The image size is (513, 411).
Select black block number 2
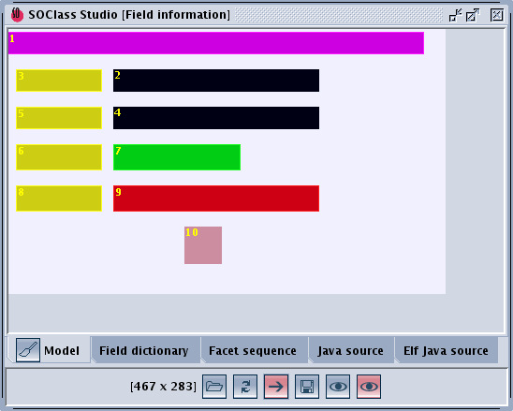point(216,81)
